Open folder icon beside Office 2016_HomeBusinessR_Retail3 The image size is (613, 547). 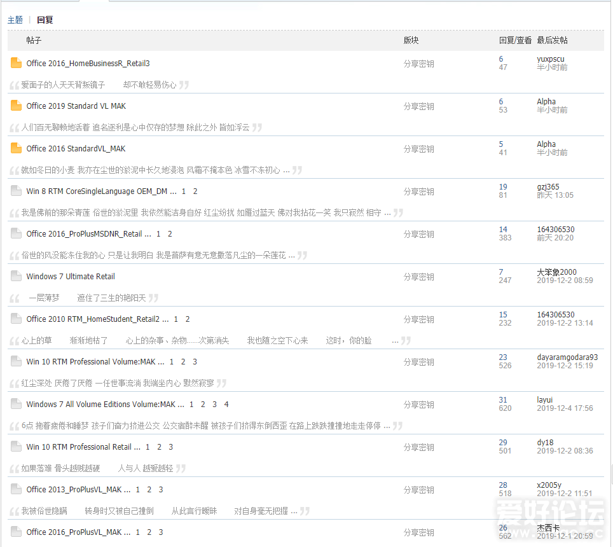click(16, 63)
